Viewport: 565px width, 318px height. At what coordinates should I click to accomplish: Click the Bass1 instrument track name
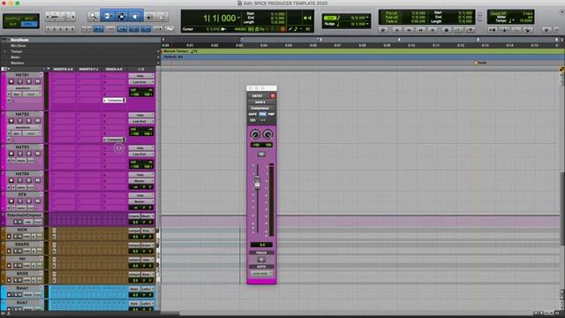pyautogui.click(x=22, y=288)
